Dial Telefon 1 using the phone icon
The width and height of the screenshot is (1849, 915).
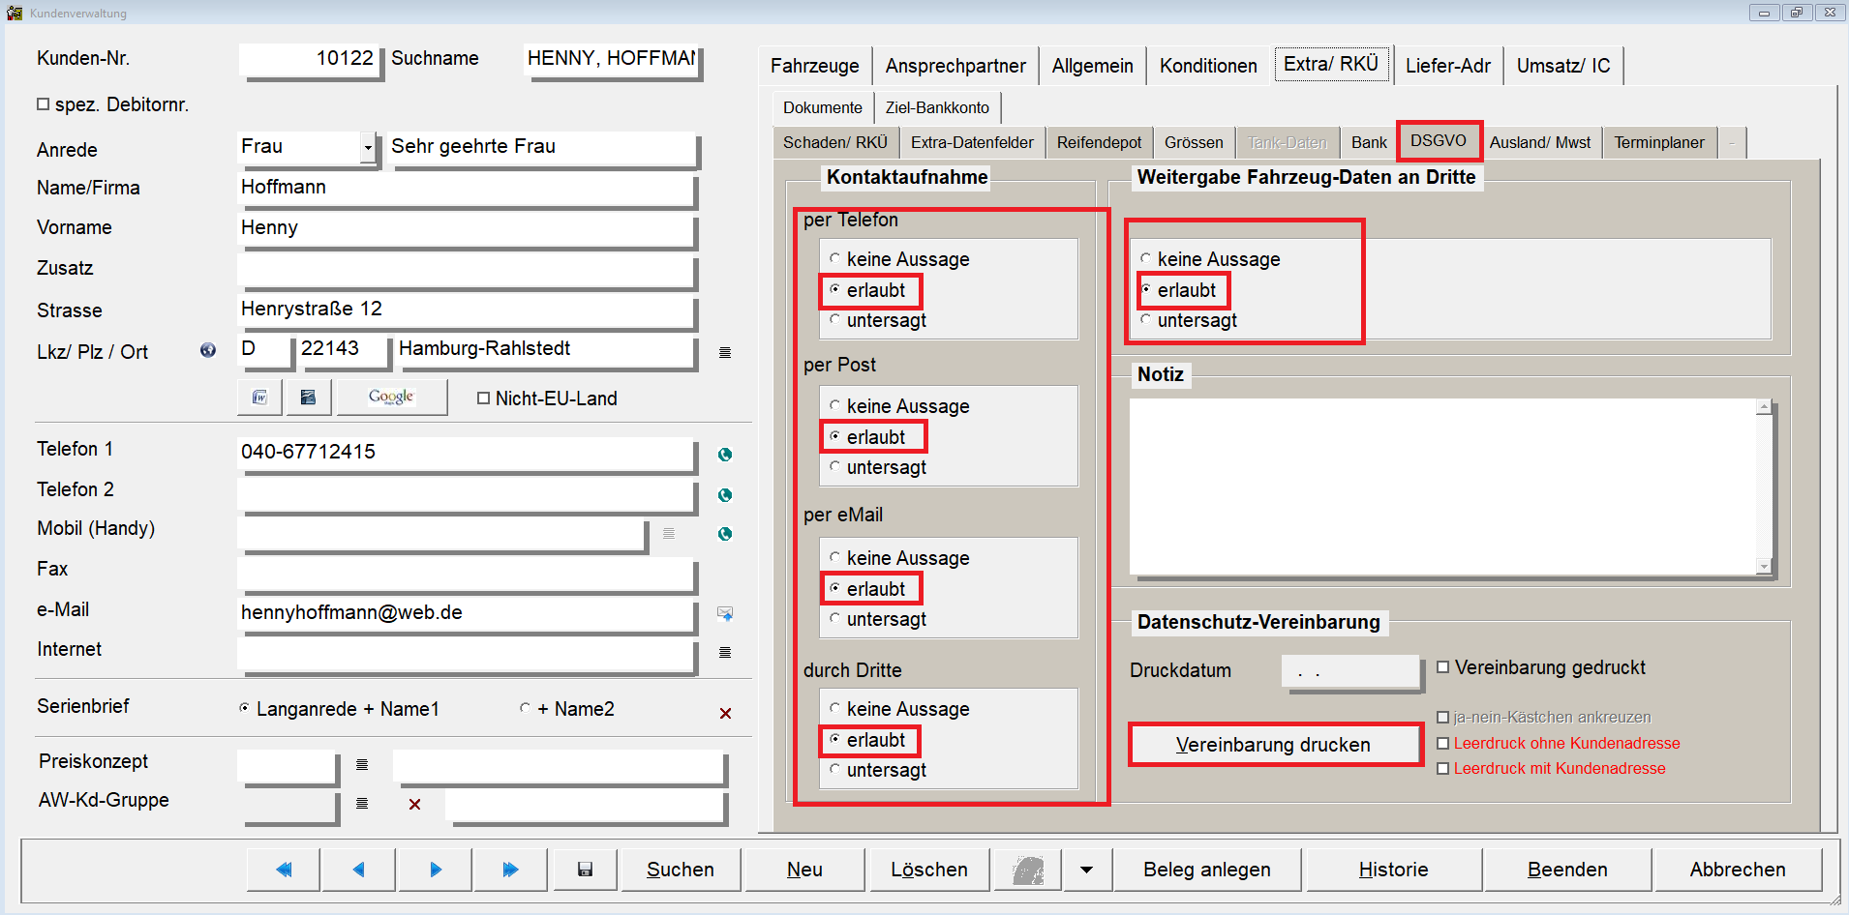pos(725,455)
